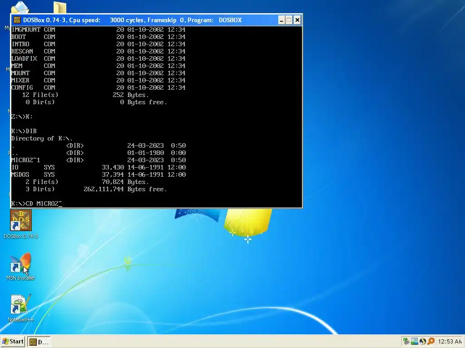Viewport: 465px width, 348px height.
Task: Minimize the DOSBox window
Action: click(282, 20)
